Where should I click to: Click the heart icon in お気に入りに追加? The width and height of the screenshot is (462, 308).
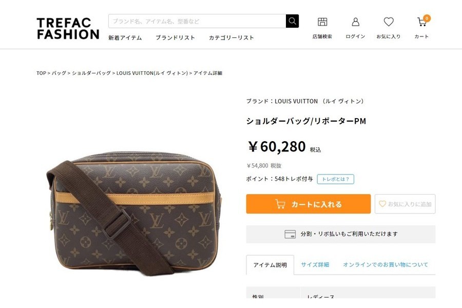[x=382, y=204]
